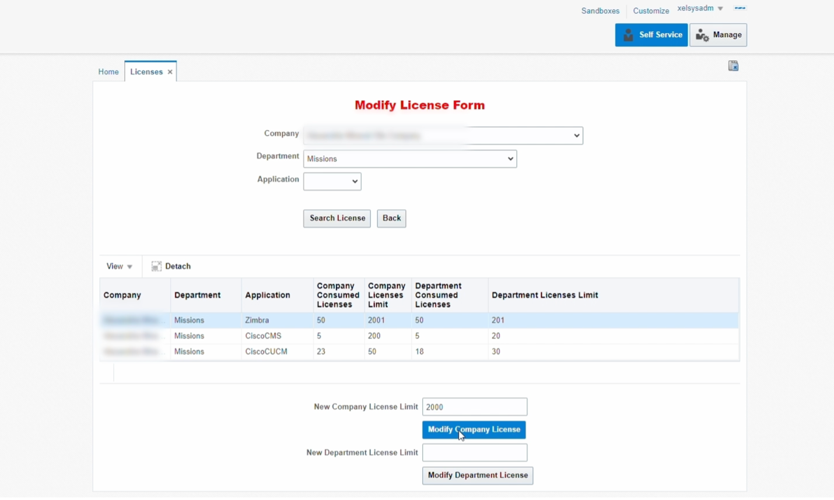Open the View menu above the table

pyautogui.click(x=119, y=266)
